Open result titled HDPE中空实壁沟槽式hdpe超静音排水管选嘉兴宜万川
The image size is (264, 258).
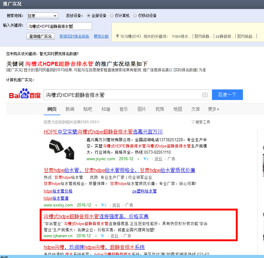pyautogui.click(x=103, y=132)
